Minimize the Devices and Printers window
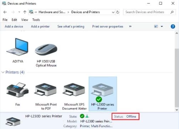 pos(148,3)
